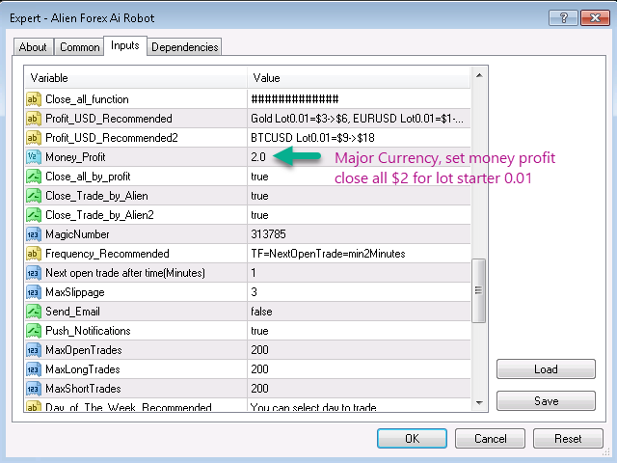
Task: Open the Dependencies tab
Action: click(x=185, y=47)
